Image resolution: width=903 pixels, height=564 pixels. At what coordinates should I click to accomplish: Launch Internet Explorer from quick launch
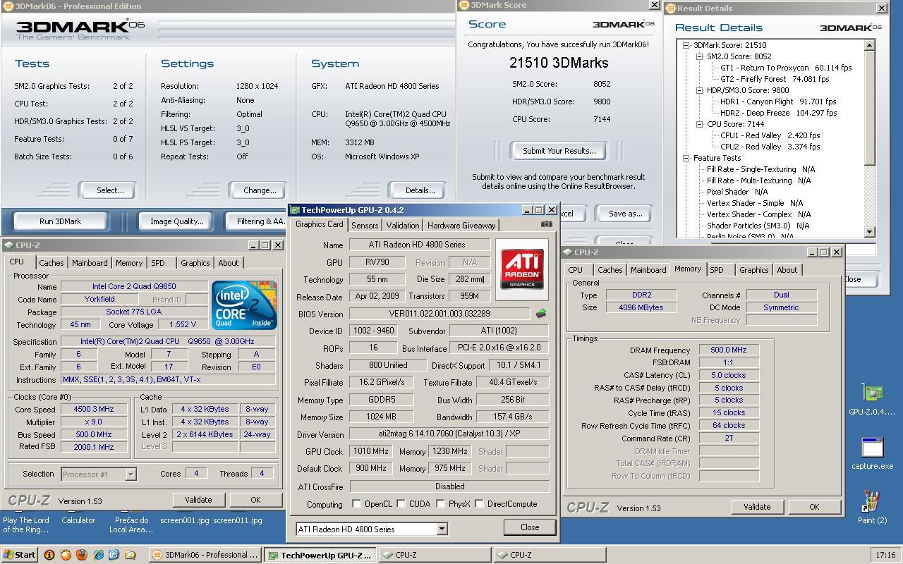[98, 555]
